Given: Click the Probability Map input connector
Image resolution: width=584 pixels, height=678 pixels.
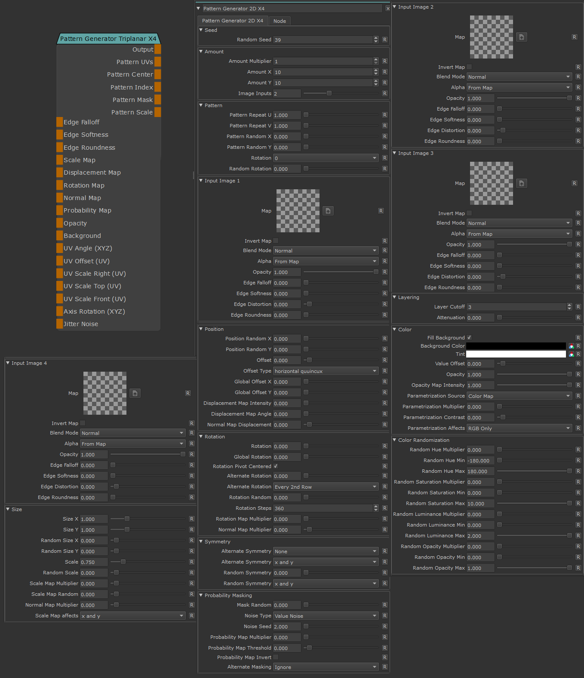Looking at the screenshot, I should [60, 210].
